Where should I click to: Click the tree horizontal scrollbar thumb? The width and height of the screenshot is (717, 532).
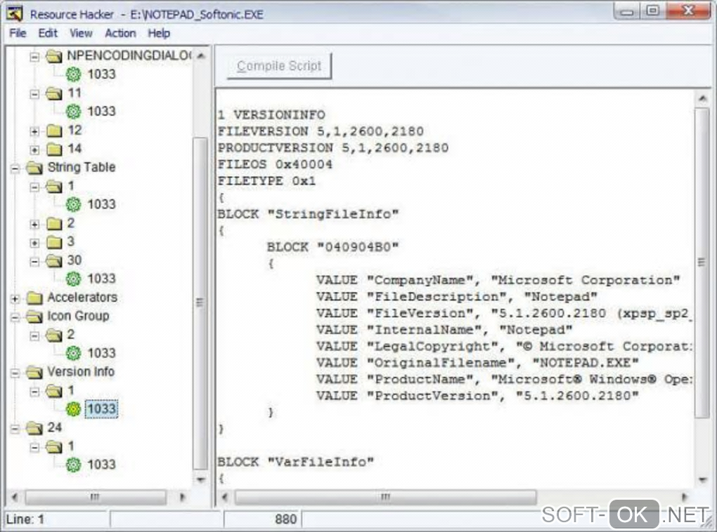click(95, 497)
